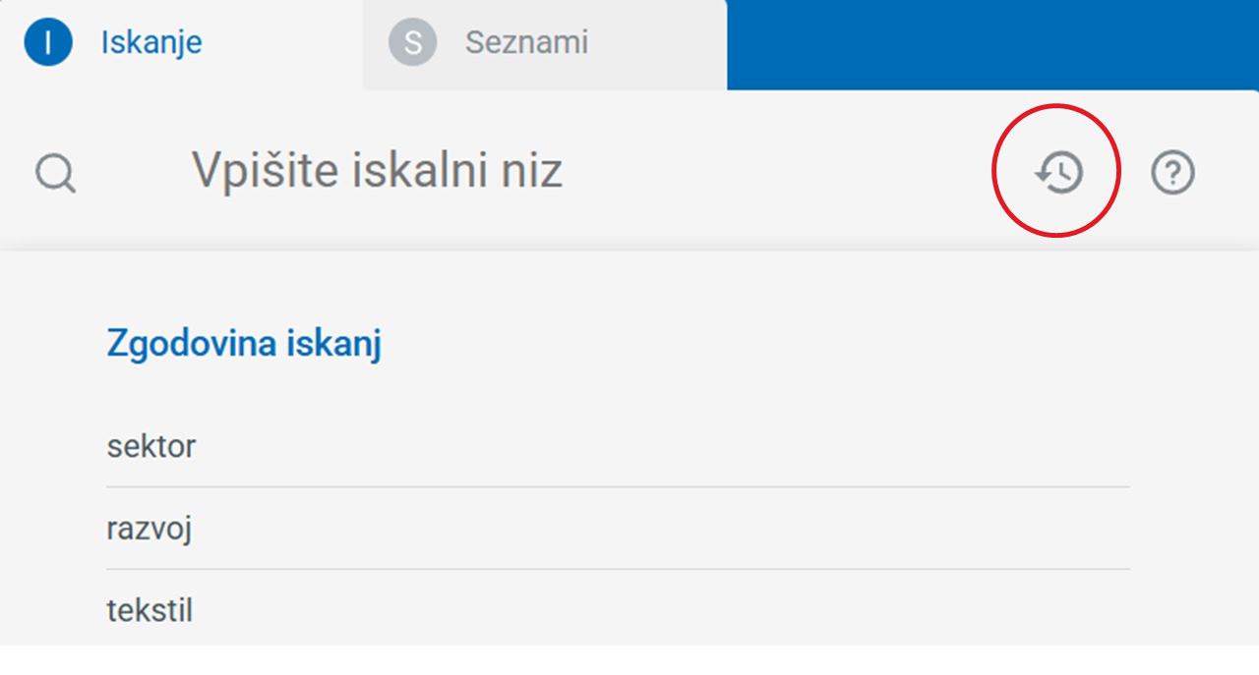Switch to the Seznami tab
The image size is (1259, 675).
[527, 41]
